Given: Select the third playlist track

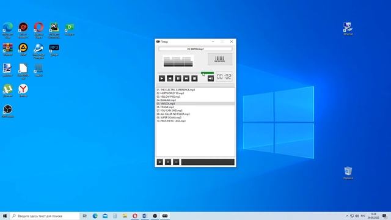Looking at the screenshot, I should point(195,97).
